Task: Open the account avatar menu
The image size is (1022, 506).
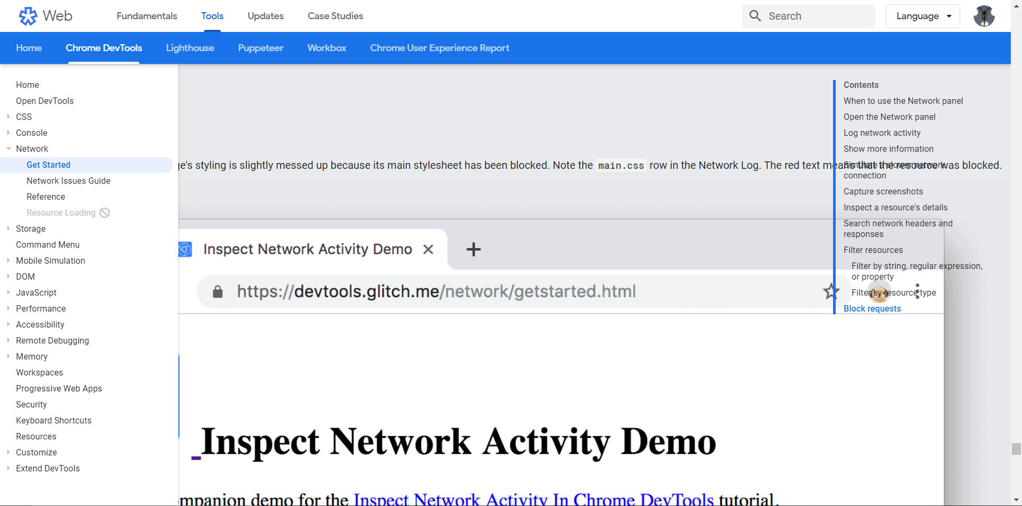Action: 984,16
